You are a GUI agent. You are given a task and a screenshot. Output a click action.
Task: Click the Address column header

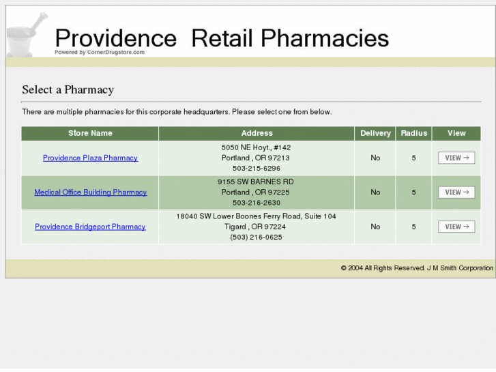pyautogui.click(x=257, y=133)
